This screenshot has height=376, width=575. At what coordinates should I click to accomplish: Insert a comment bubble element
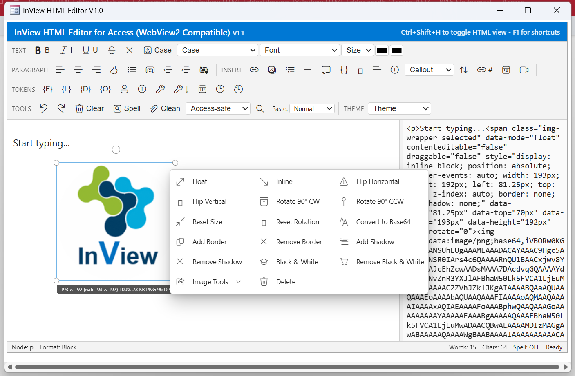click(326, 70)
